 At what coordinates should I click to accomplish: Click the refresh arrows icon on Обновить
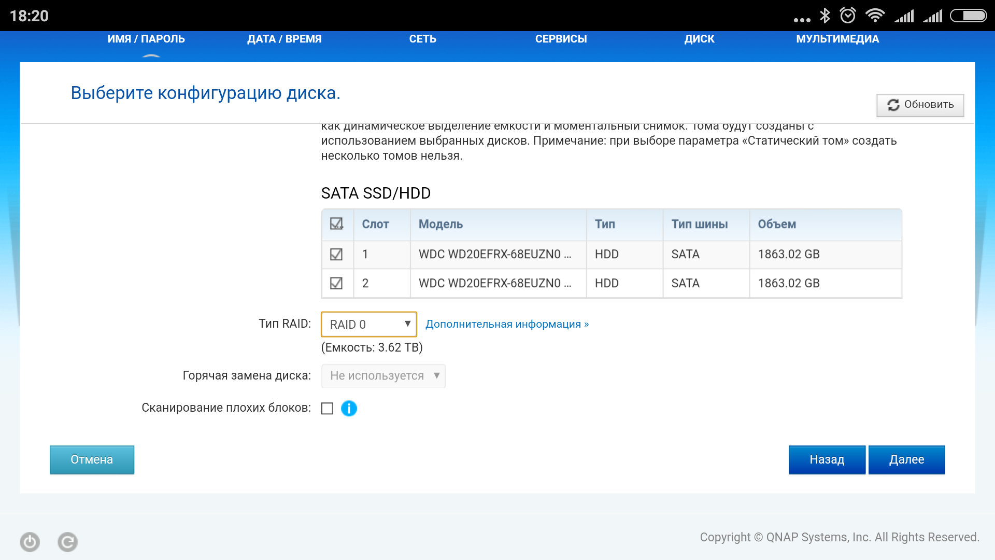(x=893, y=105)
